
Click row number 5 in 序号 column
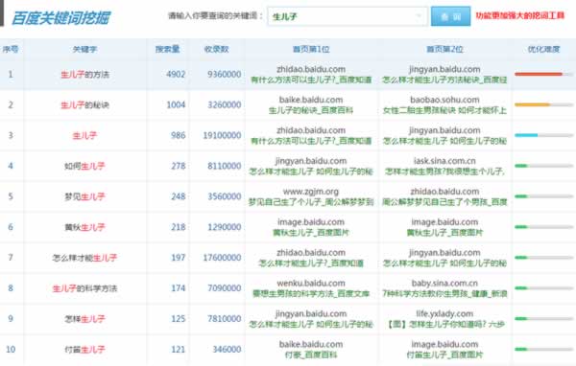11,196
